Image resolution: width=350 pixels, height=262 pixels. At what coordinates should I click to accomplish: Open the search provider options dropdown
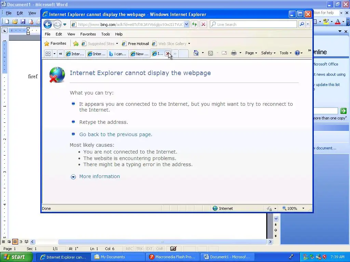tap(308, 24)
